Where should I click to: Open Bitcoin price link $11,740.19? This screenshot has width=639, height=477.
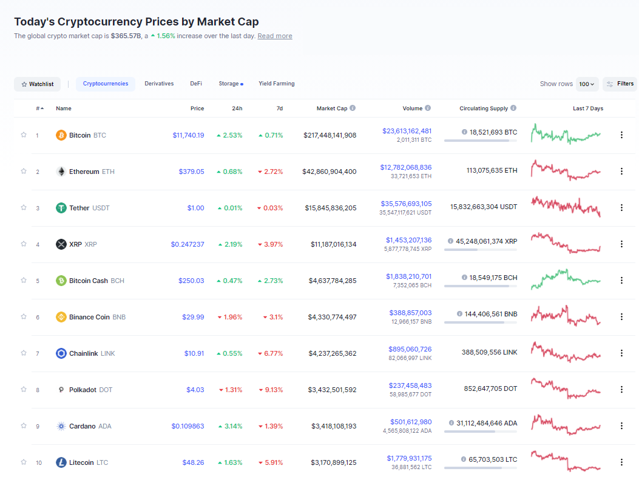pos(188,135)
